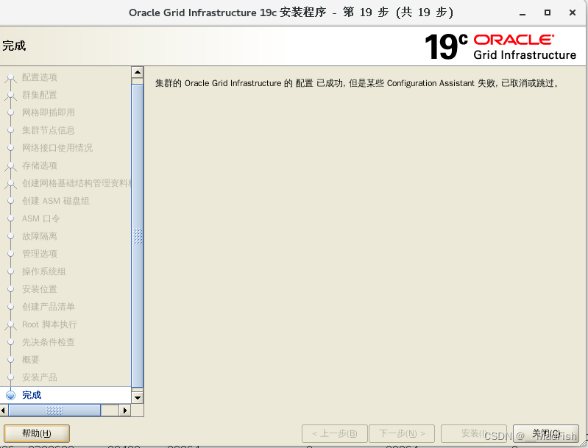This screenshot has width=588, height=448.
Task: Minimize the Oracle installer window
Action: pyautogui.click(x=523, y=13)
